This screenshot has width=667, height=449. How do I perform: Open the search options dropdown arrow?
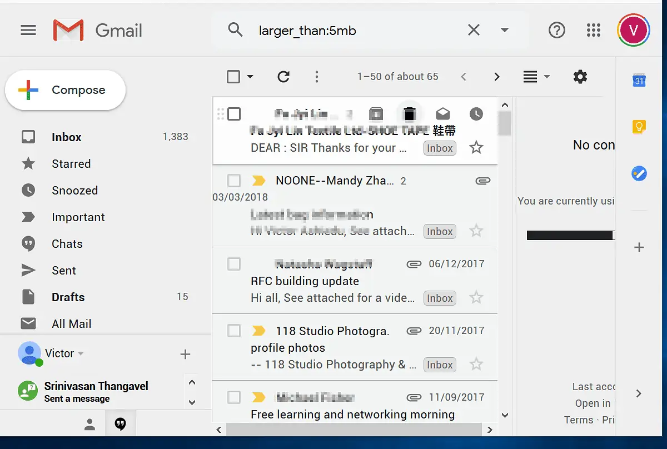505,30
